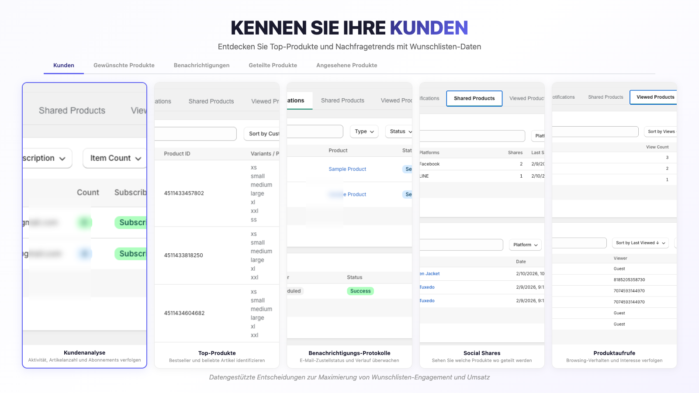Open the Type filter dropdown
The image size is (699, 393).
tap(364, 131)
